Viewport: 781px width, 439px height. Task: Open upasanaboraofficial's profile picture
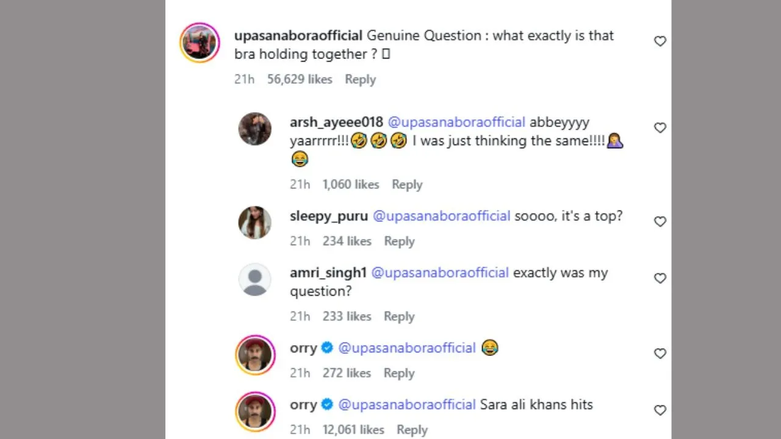coord(200,43)
